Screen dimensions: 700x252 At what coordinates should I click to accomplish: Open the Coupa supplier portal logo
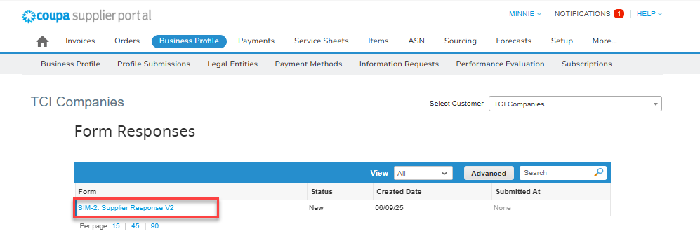(86, 16)
